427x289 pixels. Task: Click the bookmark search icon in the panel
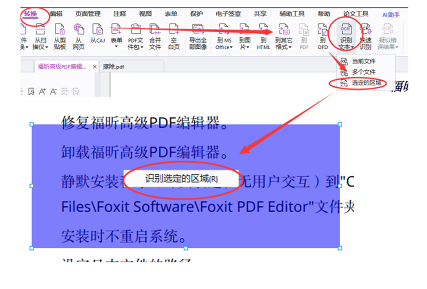click(x=31, y=92)
